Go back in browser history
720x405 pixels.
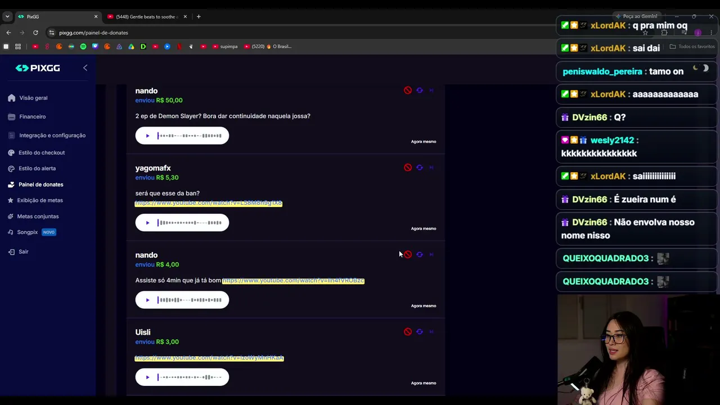(x=8, y=33)
